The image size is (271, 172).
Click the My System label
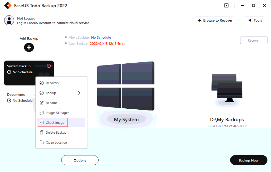(126, 119)
